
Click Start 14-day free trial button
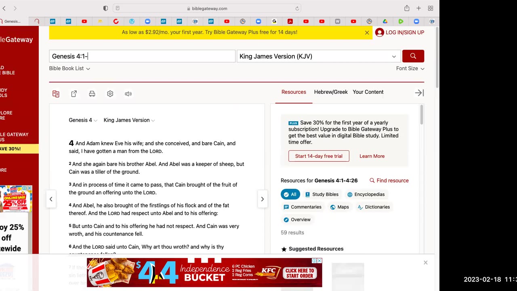coord(319,156)
